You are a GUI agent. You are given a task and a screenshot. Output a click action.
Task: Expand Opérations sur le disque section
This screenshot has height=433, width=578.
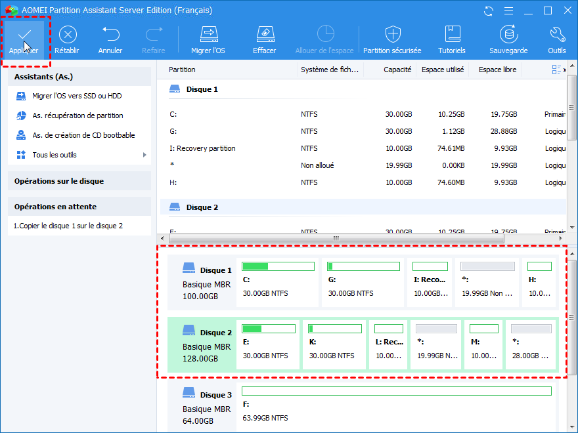(79, 181)
